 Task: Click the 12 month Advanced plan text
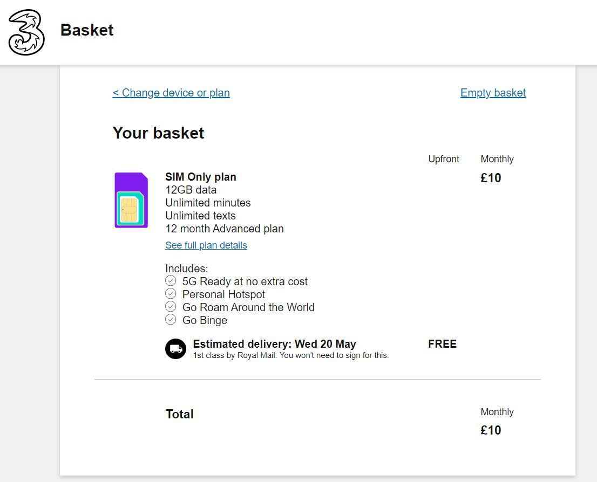pyautogui.click(x=225, y=229)
